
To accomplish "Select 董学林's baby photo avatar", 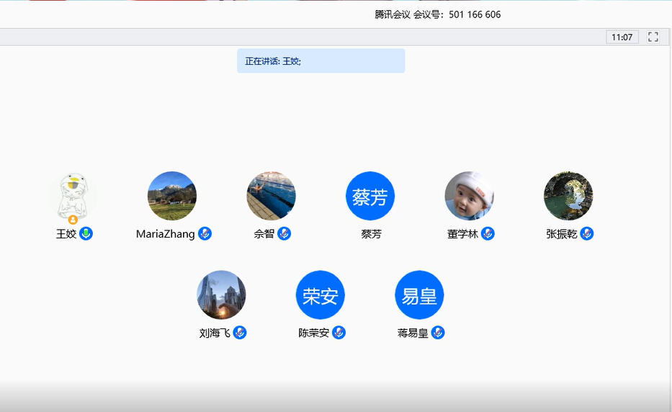I will coord(469,196).
